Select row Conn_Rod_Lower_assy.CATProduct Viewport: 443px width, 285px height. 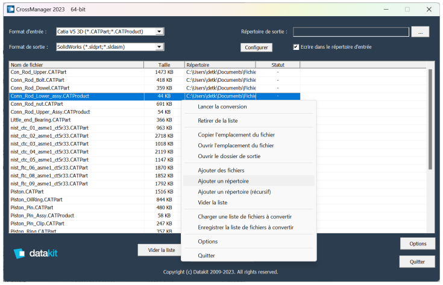click(154, 96)
